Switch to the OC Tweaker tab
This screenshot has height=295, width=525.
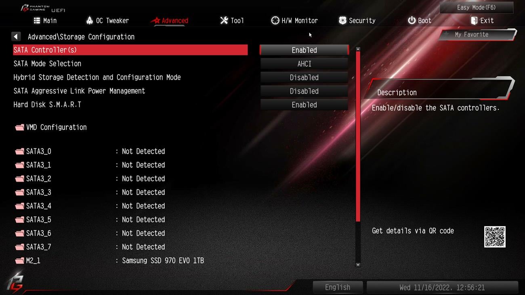(x=107, y=21)
